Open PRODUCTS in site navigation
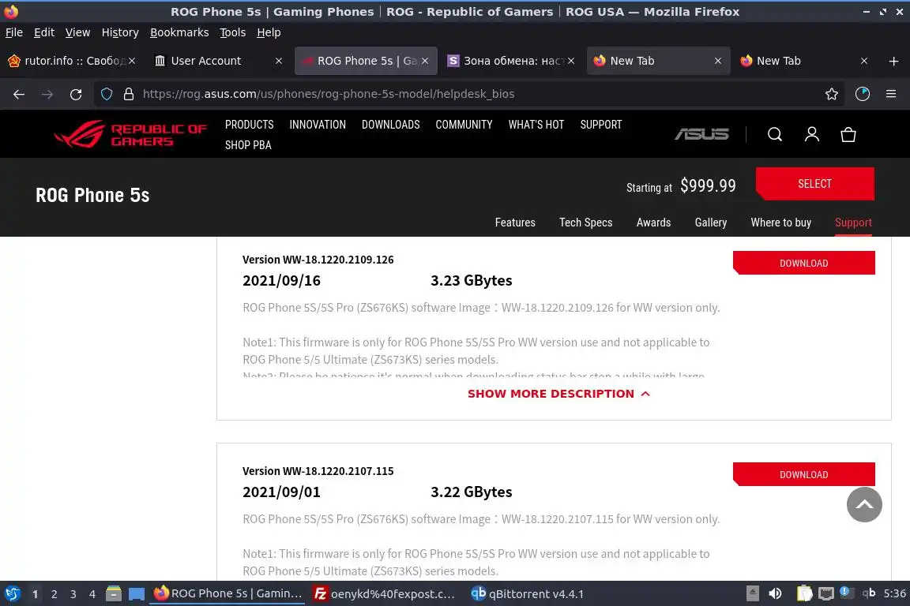Screen dimensions: 910x606 coord(249,125)
